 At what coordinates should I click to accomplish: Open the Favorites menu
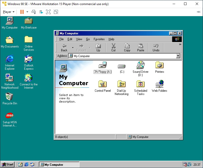[x=99, y=39]
